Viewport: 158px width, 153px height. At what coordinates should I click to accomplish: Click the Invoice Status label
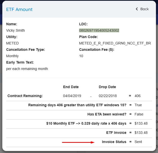tap(114, 142)
